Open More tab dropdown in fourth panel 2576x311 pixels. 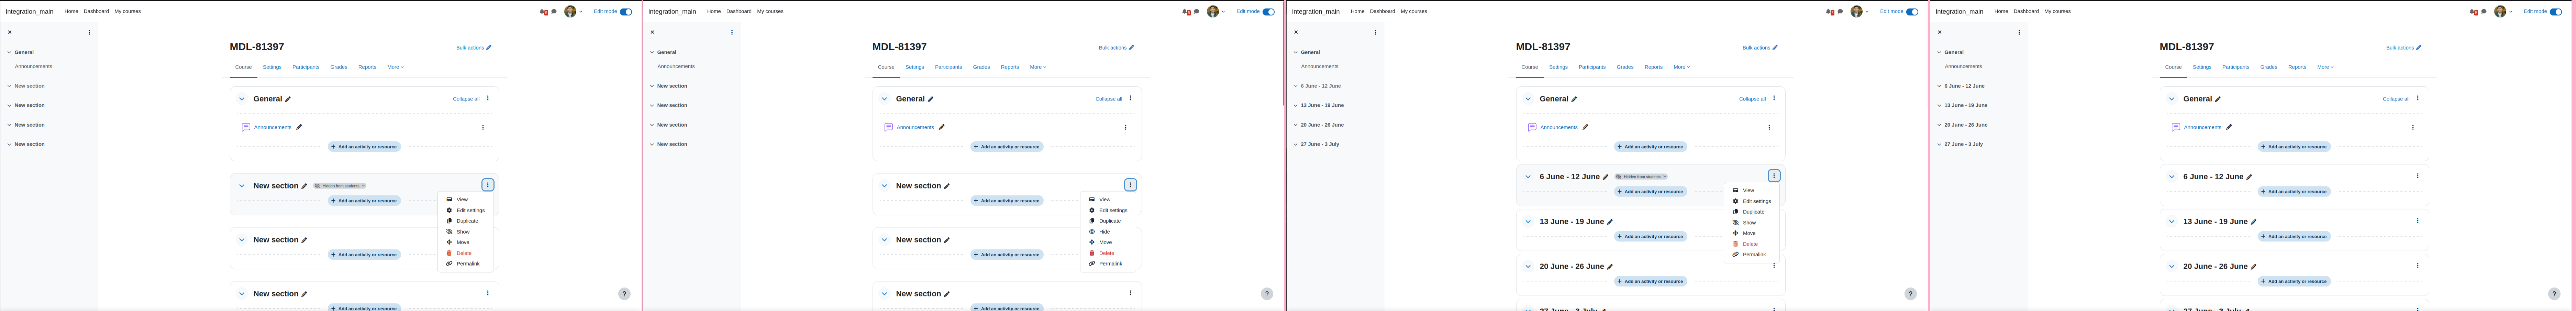click(x=2325, y=67)
